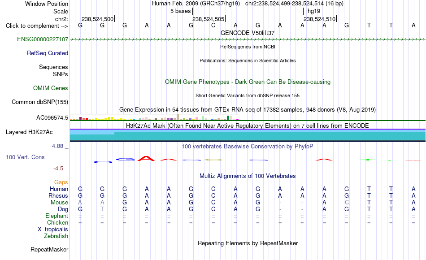Select the X_tropicalis species row label

(x=53, y=230)
